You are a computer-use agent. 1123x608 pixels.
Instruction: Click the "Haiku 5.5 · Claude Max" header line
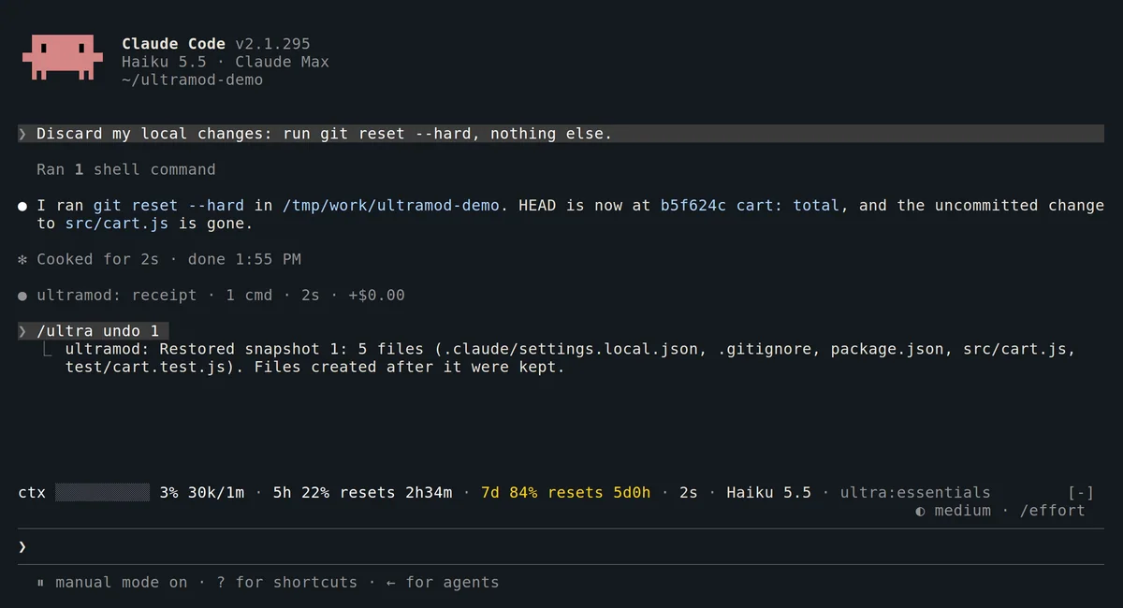pos(226,62)
